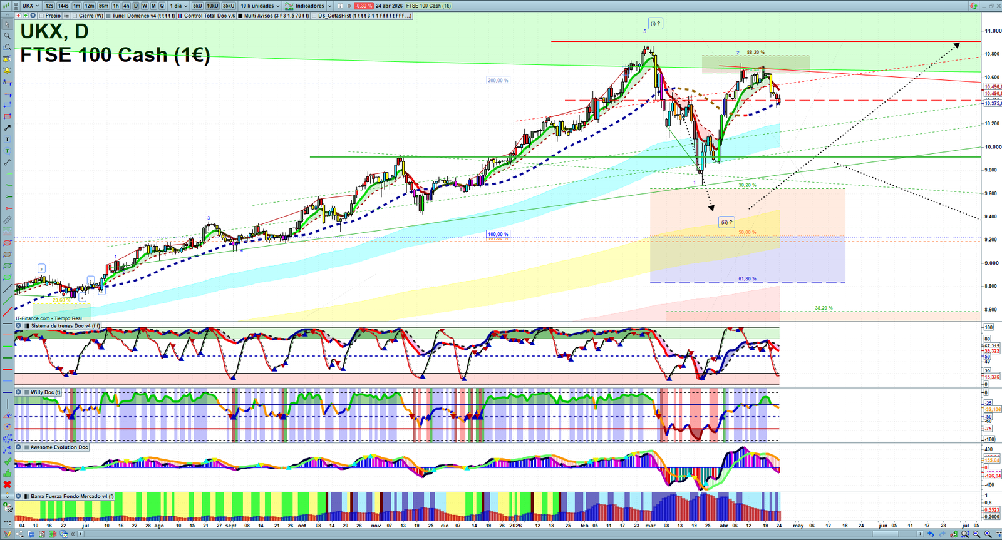Switch to the Q quarterly timeframe
Screen dimensions: 1002x540
[162, 6]
